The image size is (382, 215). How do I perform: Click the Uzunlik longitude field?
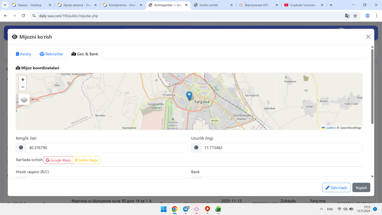(x=281, y=148)
